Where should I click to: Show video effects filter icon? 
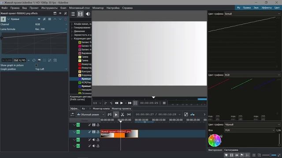(80, 14)
